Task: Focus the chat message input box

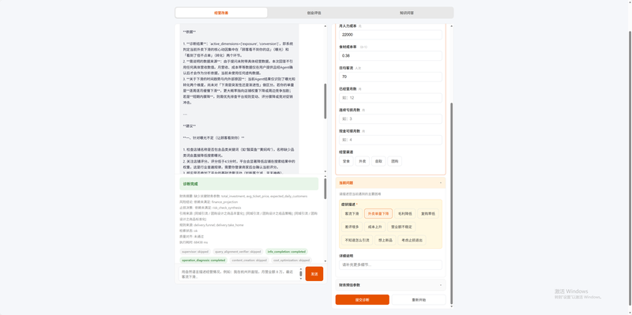Action: click(239, 274)
